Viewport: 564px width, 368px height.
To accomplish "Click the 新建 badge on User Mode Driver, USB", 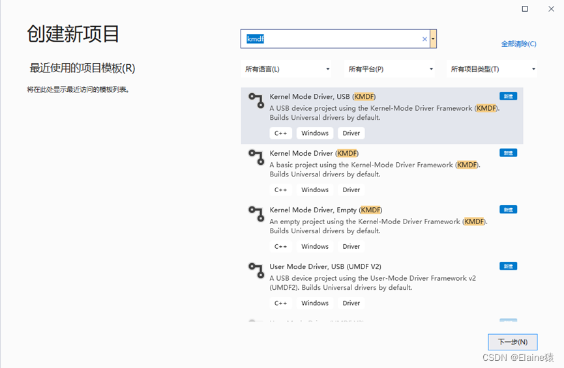I will pyautogui.click(x=508, y=266).
